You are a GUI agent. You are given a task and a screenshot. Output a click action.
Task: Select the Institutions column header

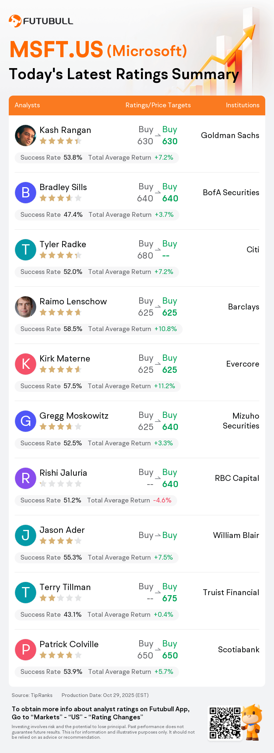click(x=243, y=105)
